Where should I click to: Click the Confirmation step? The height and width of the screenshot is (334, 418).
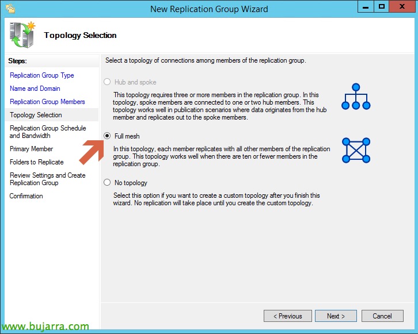pos(26,196)
